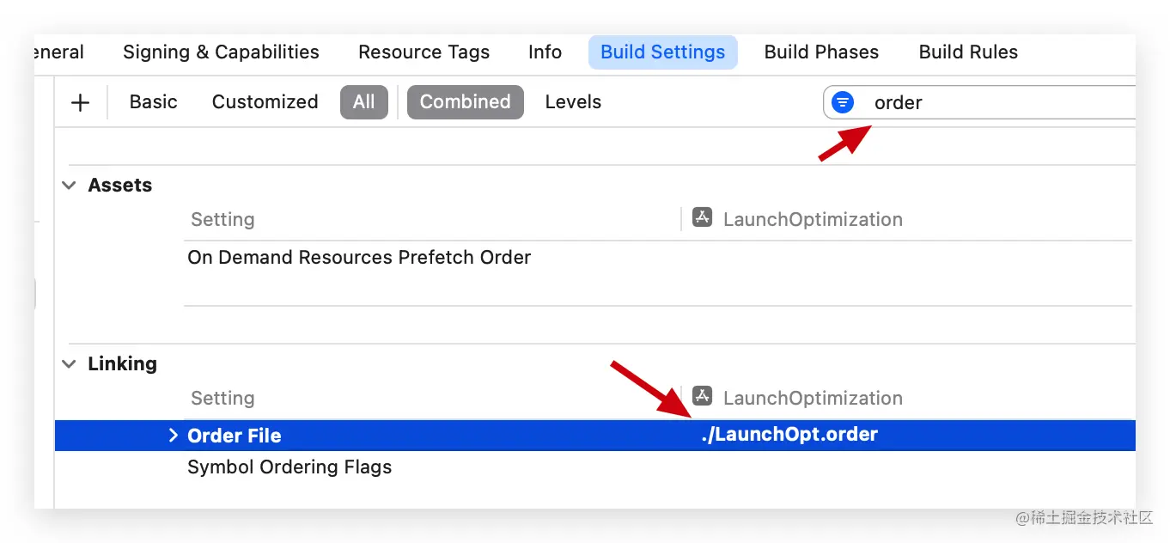Open the Build Phases tab
This screenshot has width=1170, height=543.
(x=821, y=52)
